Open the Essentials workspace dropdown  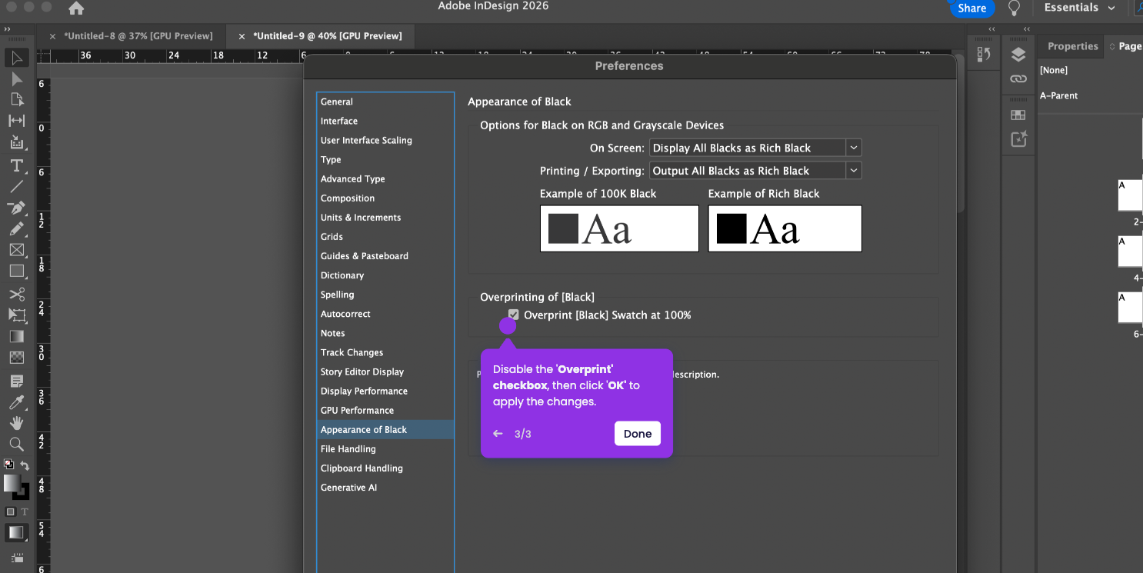click(1079, 8)
